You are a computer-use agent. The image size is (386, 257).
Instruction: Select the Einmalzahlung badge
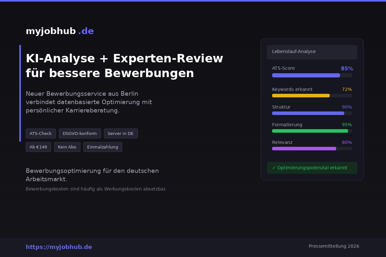click(103, 147)
